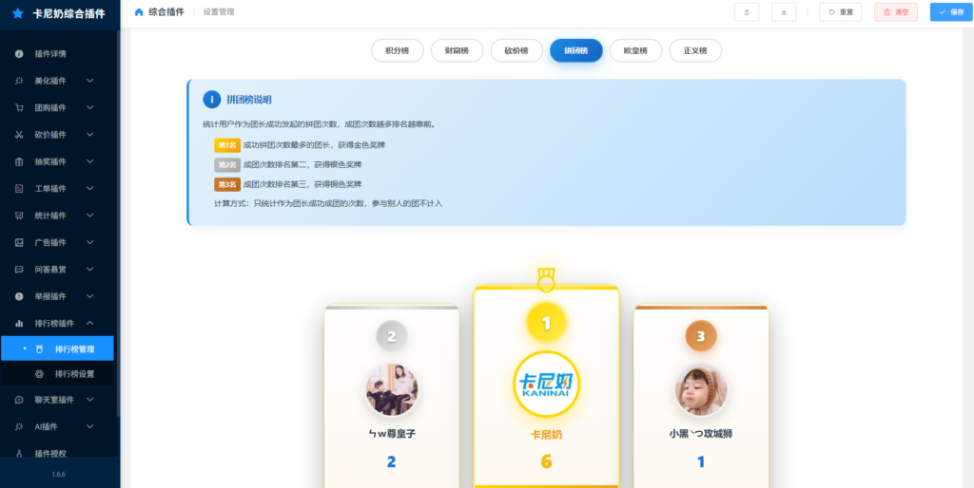Expand the 团购插件 menu chevron
Viewport: 974px width, 488px height.
point(90,108)
